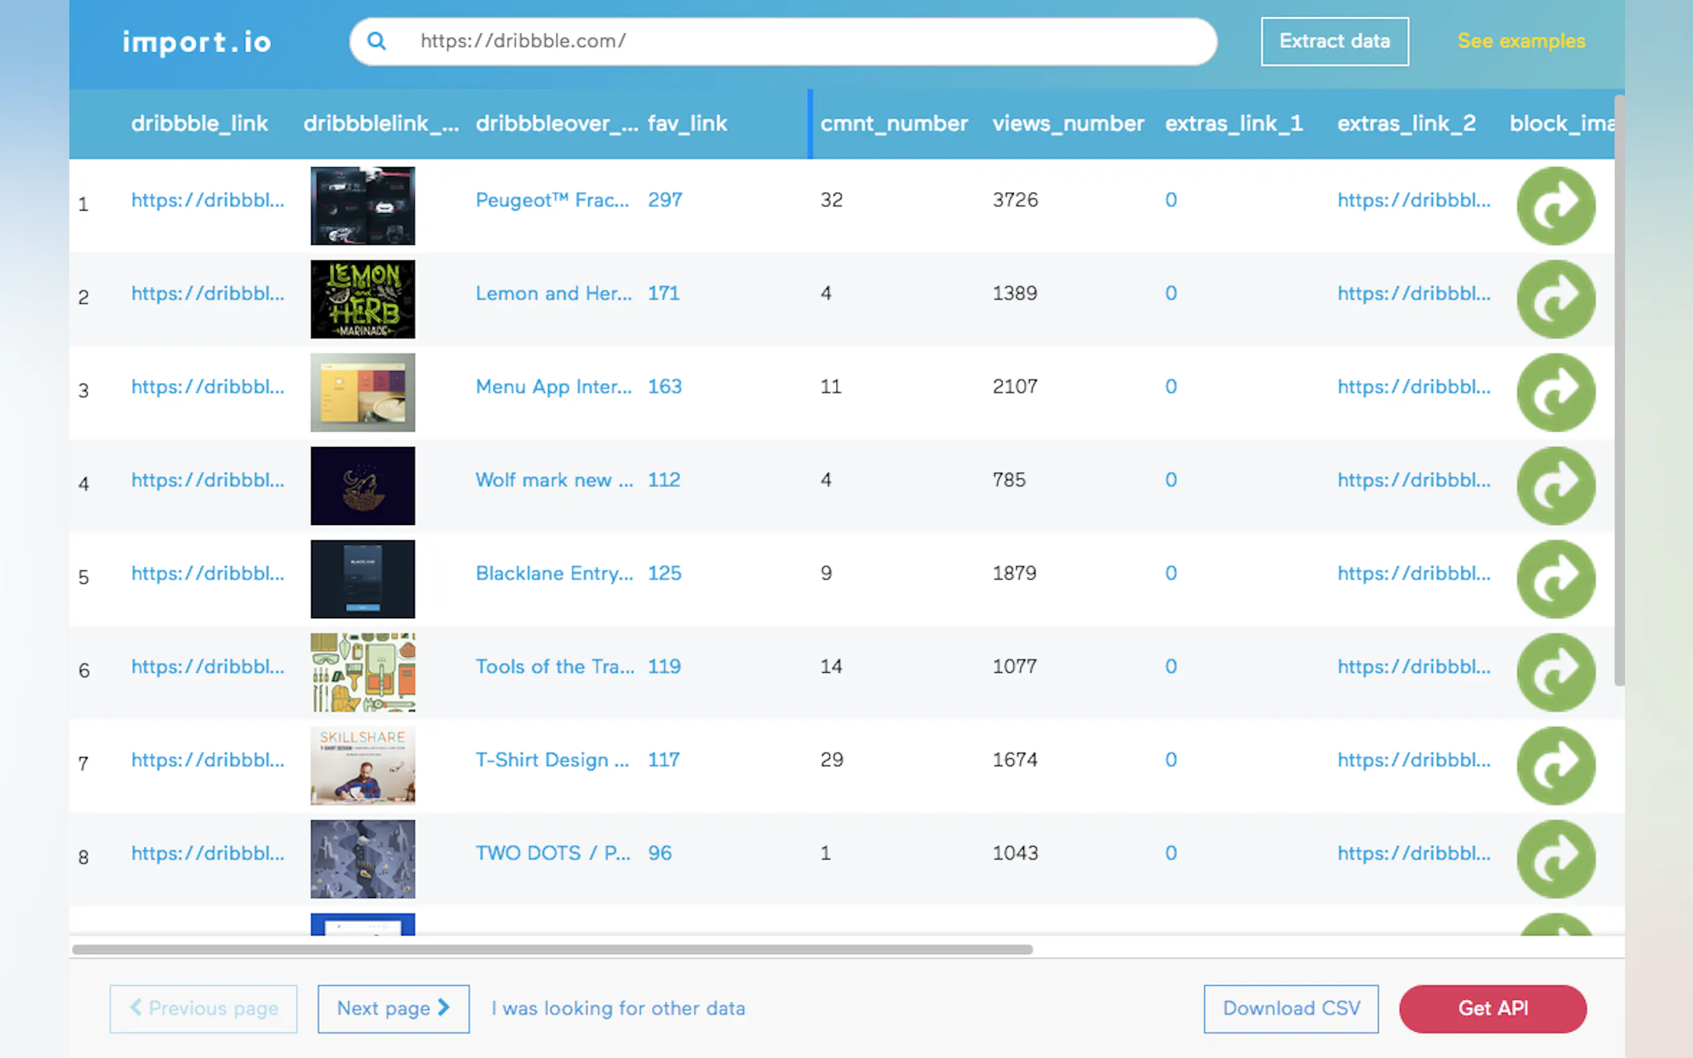1693x1058 pixels.
Task: Click the import.io logo
Action: tap(197, 42)
